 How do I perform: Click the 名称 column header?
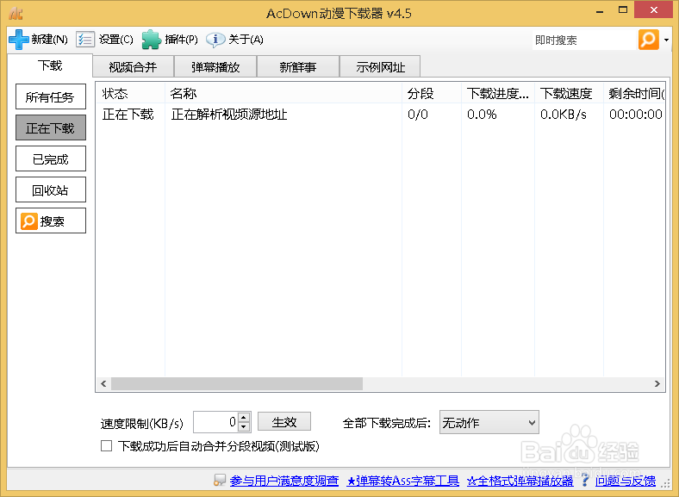tap(283, 93)
